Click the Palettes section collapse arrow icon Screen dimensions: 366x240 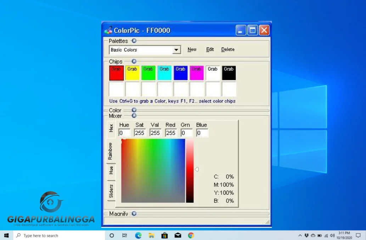pos(134,41)
